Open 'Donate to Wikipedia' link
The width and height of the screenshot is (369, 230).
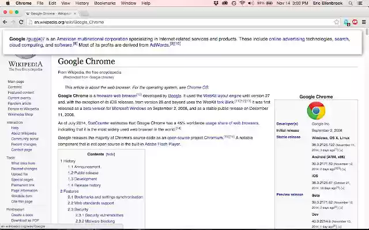point(23,109)
